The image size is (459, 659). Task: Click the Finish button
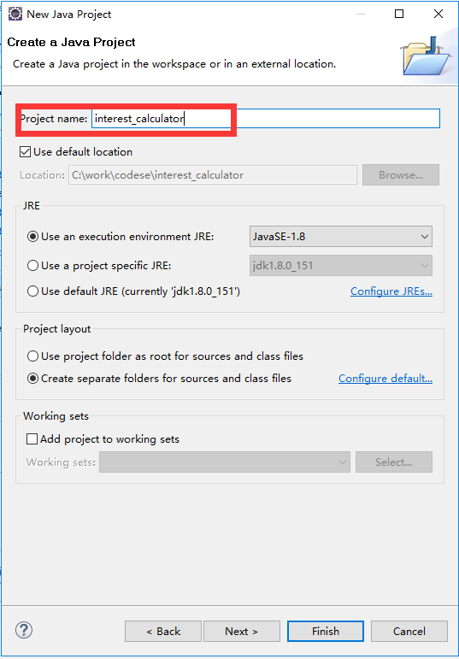point(326,632)
